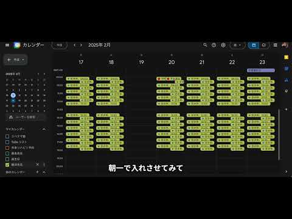Enable the ToDo リスト calendar checkbox
This screenshot has height=219, width=292.
coord(7,142)
